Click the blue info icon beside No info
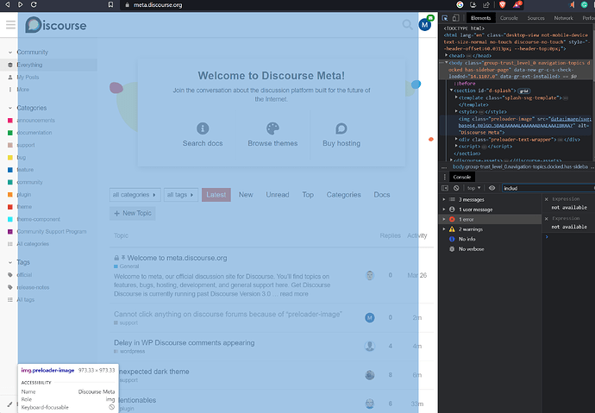595x413 pixels. (x=452, y=239)
